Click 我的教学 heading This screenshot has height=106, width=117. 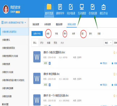[x=15, y=7]
